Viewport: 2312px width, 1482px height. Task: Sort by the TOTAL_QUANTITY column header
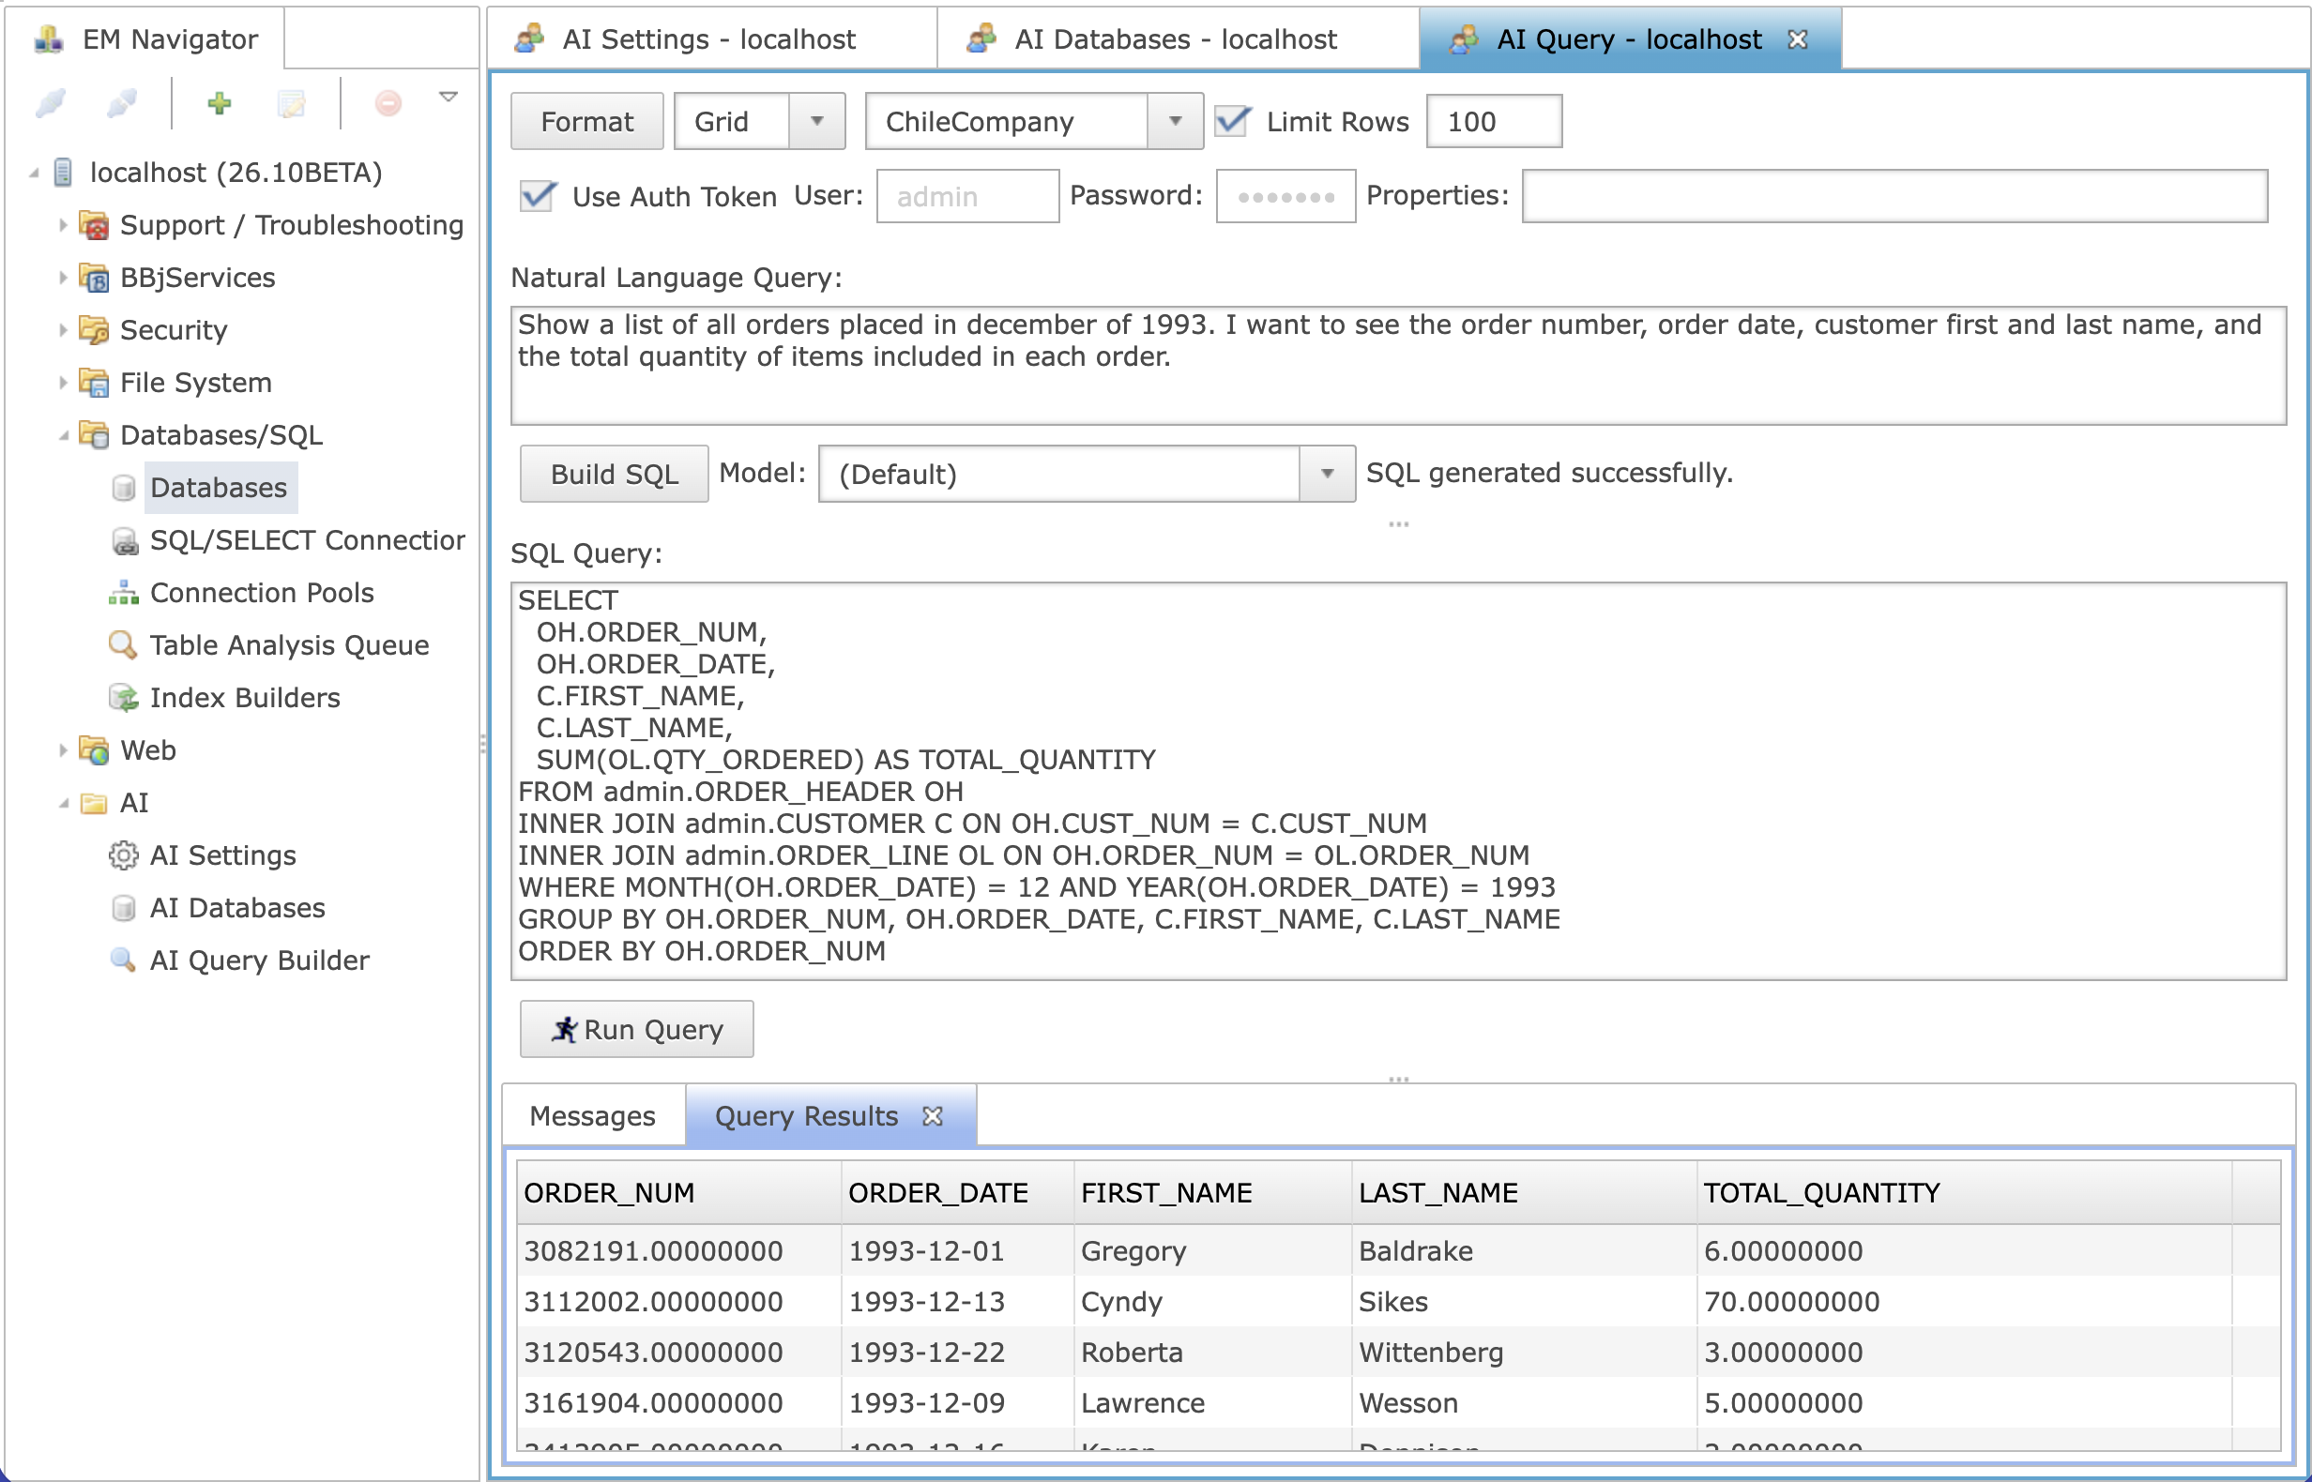coord(1964,1193)
